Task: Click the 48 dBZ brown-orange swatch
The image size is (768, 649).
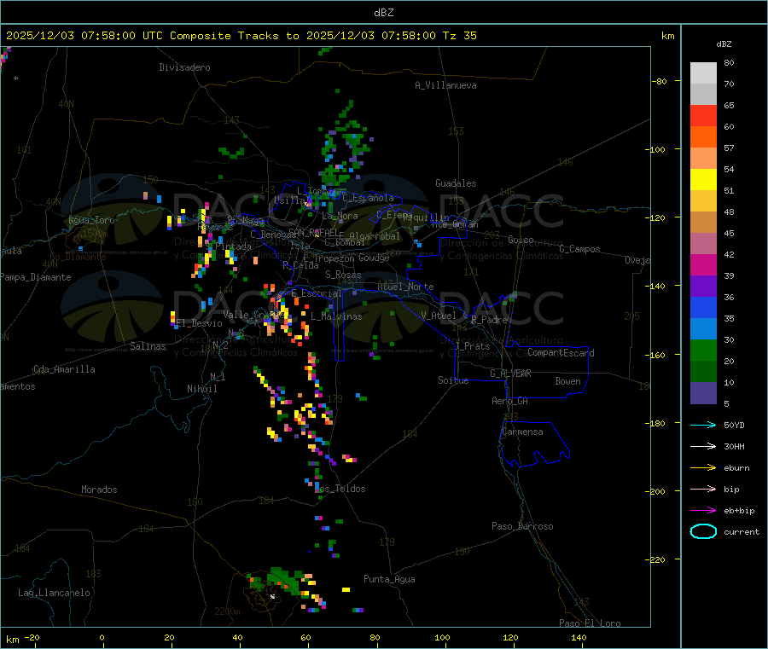Action: pos(703,223)
